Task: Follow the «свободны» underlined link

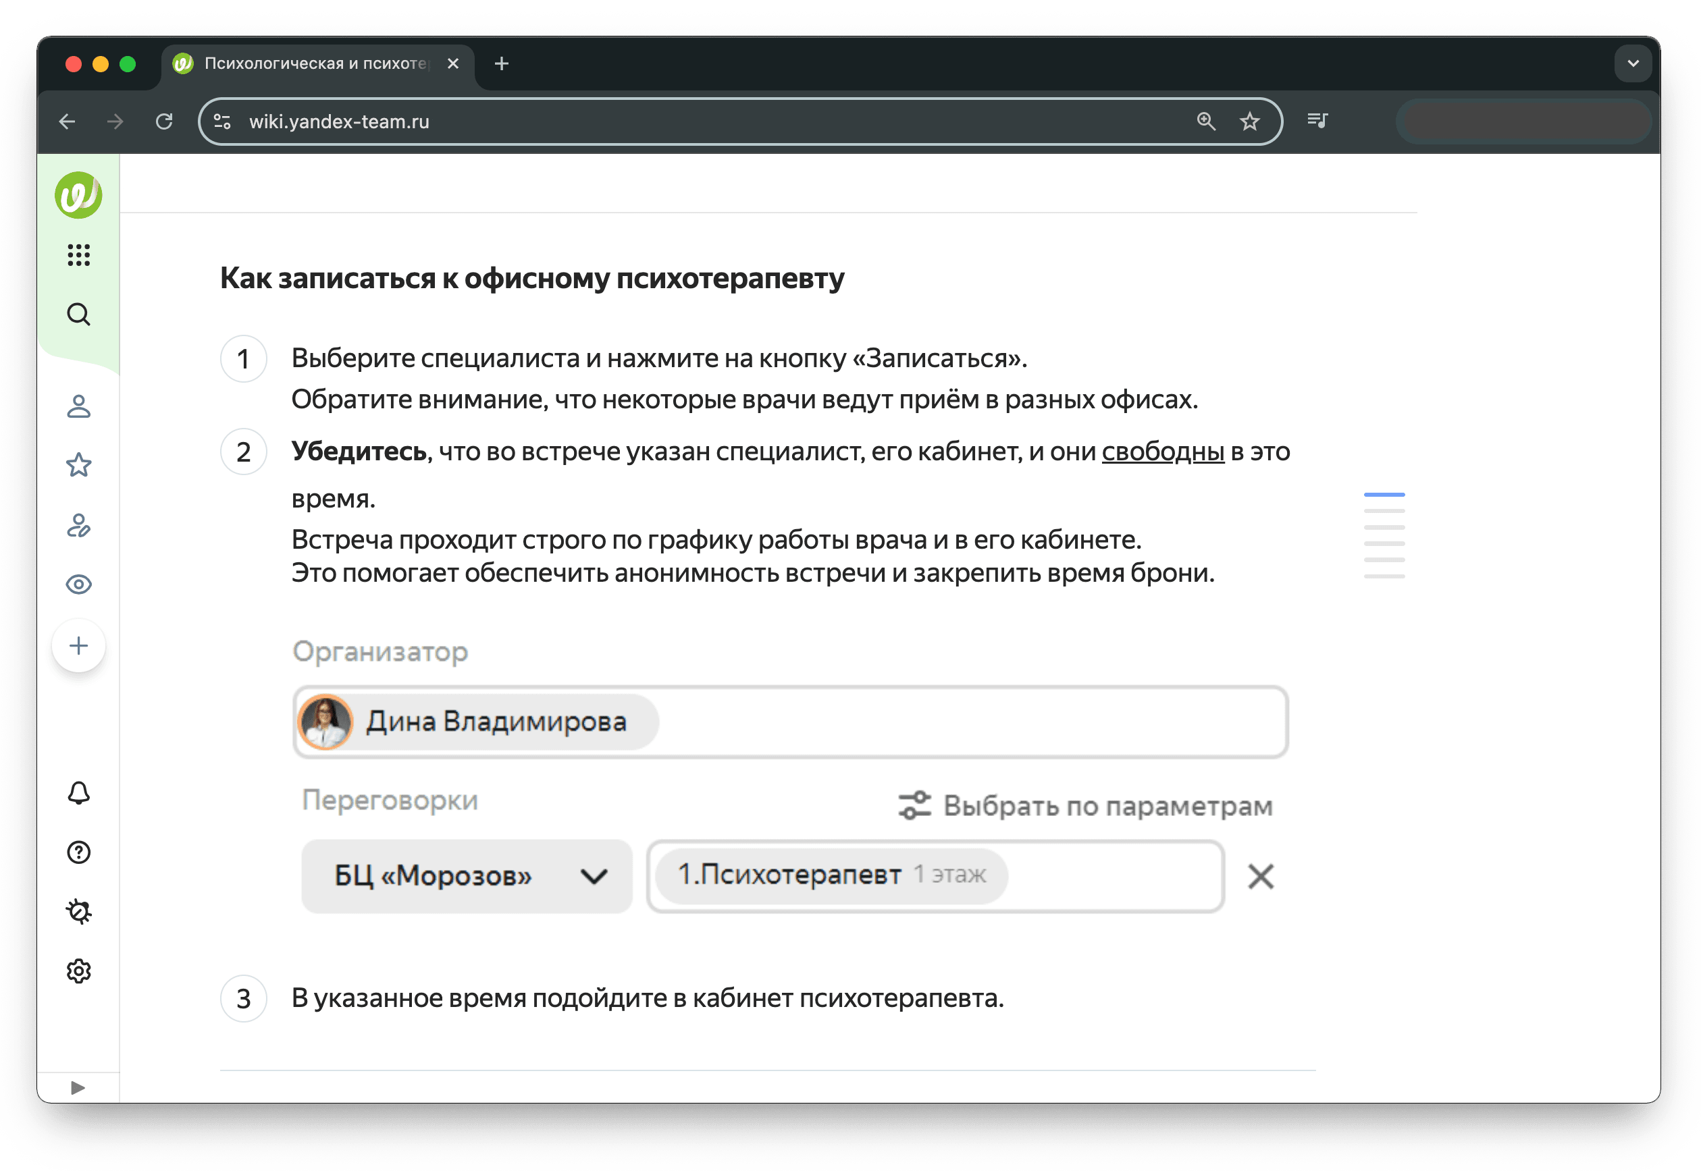Action: click(x=1163, y=452)
